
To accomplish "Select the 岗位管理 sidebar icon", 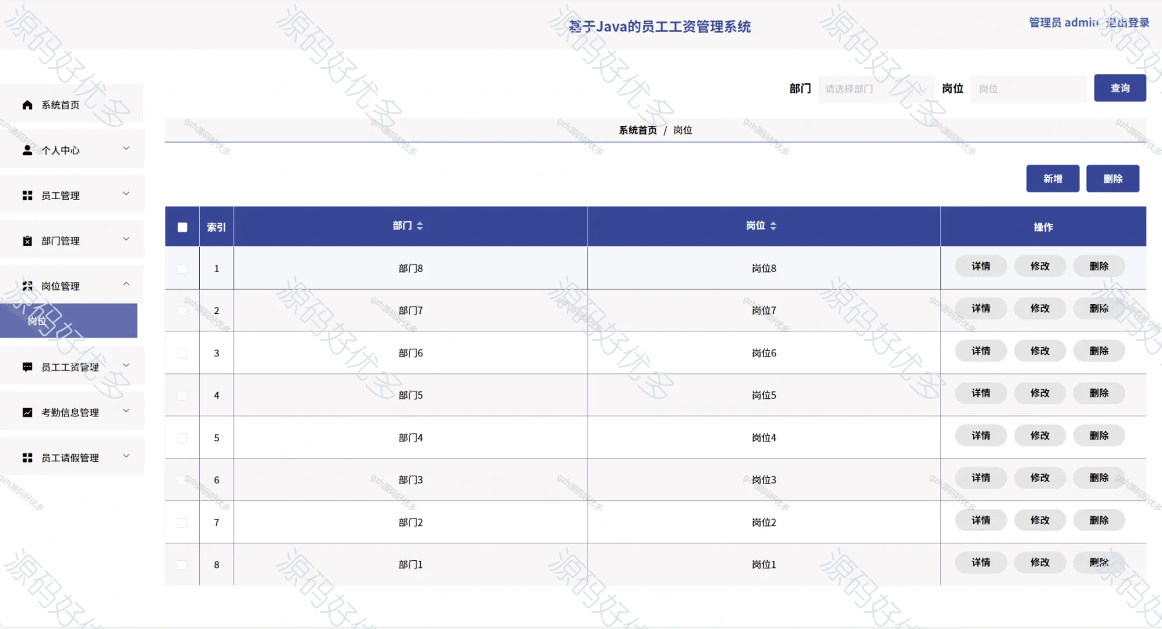I will click(27, 285).
